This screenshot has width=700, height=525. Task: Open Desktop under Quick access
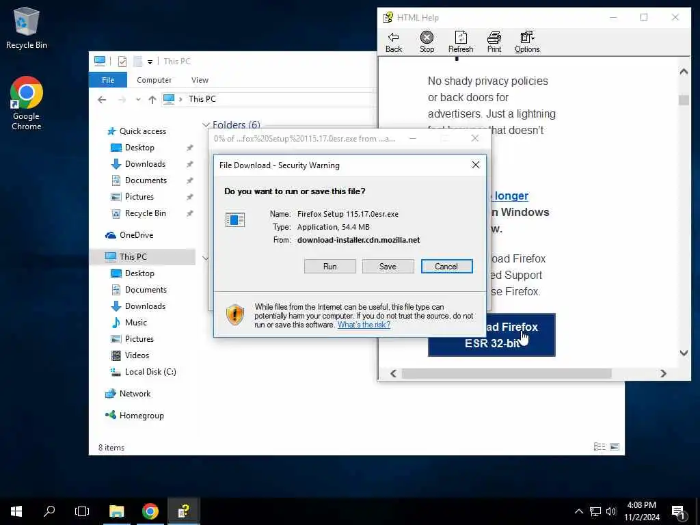point(139,148)
